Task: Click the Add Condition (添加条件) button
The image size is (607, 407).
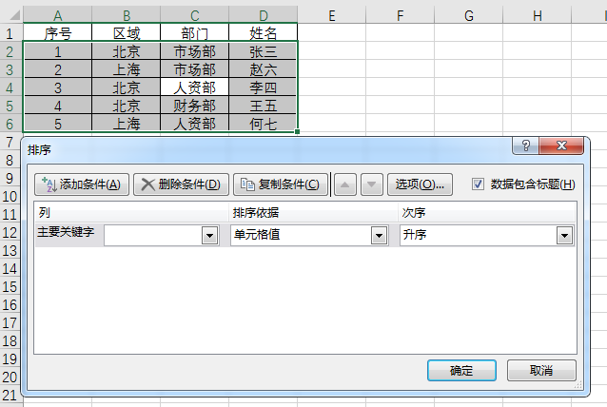Action: (82, 184)
